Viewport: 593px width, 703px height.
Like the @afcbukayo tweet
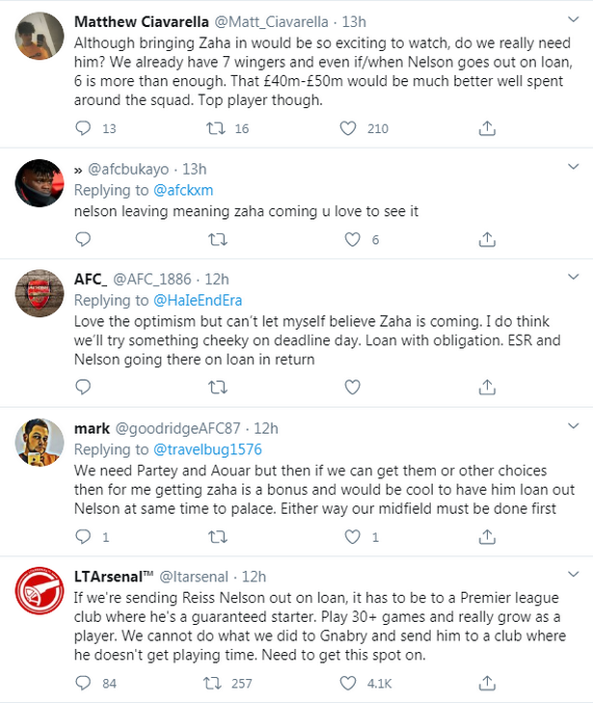point(353,240)
